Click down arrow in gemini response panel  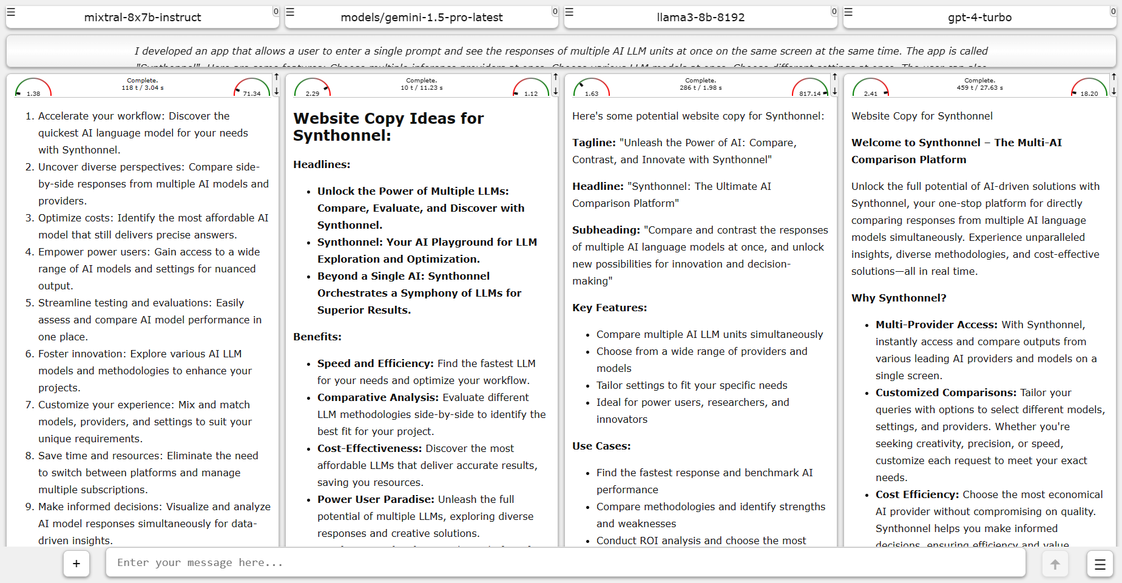click(555, 91)
